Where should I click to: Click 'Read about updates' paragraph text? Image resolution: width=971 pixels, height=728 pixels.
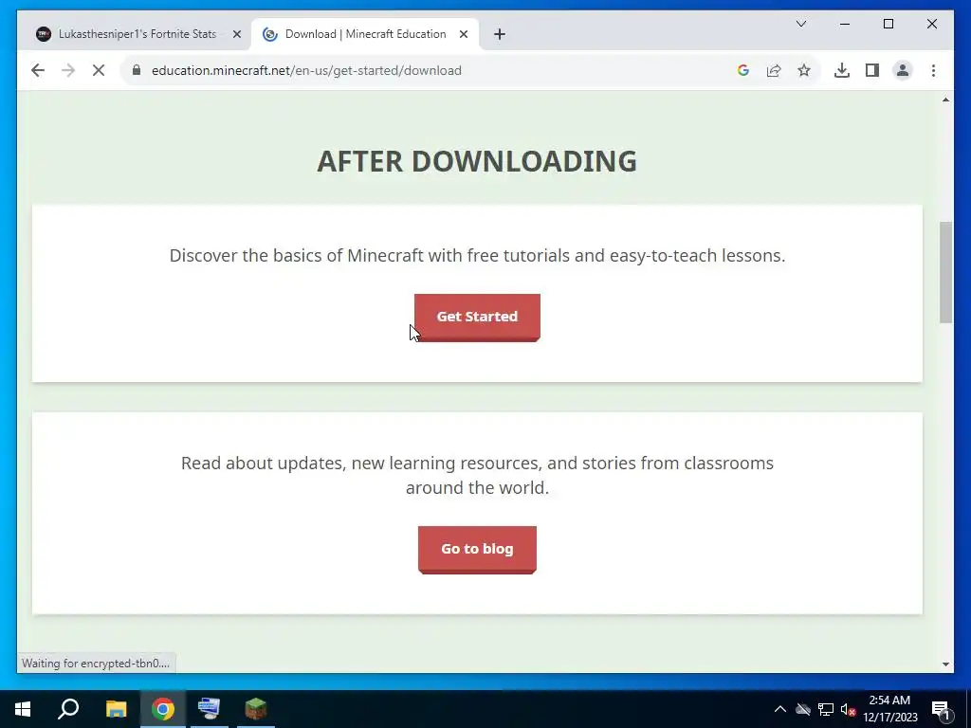click(477, 476)
